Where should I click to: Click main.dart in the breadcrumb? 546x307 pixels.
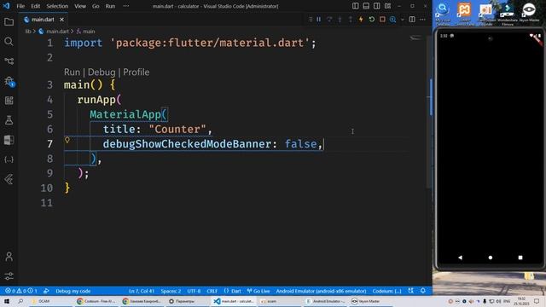pos(57,32)
